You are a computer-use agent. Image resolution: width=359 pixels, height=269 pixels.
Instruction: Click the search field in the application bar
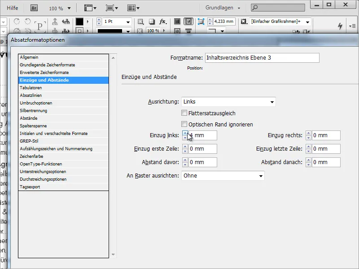pos(278,8)
